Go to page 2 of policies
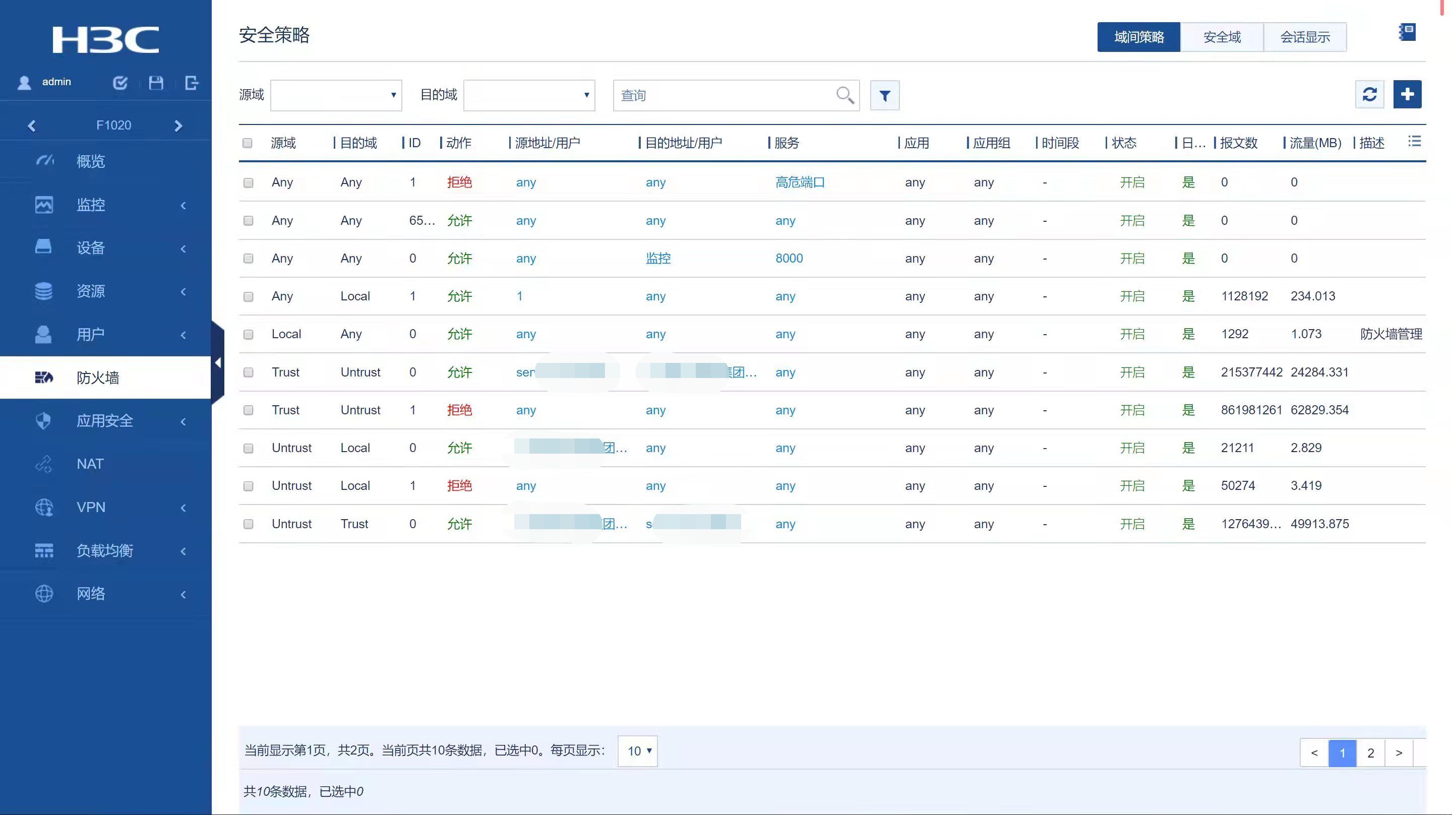This screenshot has width=1452, height=815. pos(1370,753)
